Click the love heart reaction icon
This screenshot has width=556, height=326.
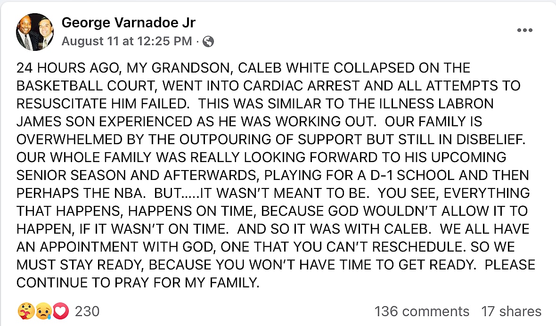tap(62, 311)
